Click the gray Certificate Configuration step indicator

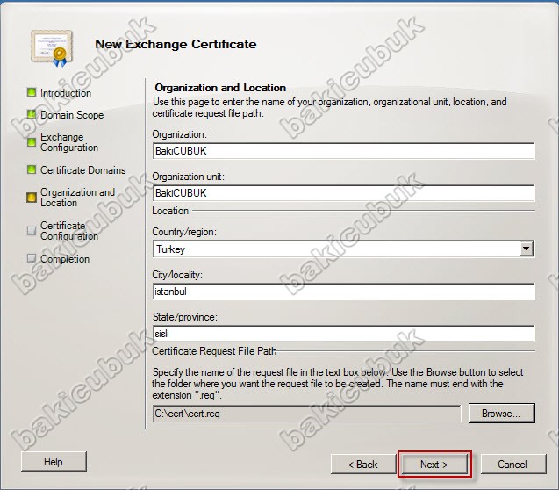click(32, 230)
